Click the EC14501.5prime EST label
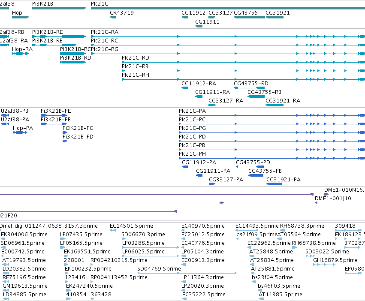Viewport: 365px width, 301px height. (x=131, y=226)
